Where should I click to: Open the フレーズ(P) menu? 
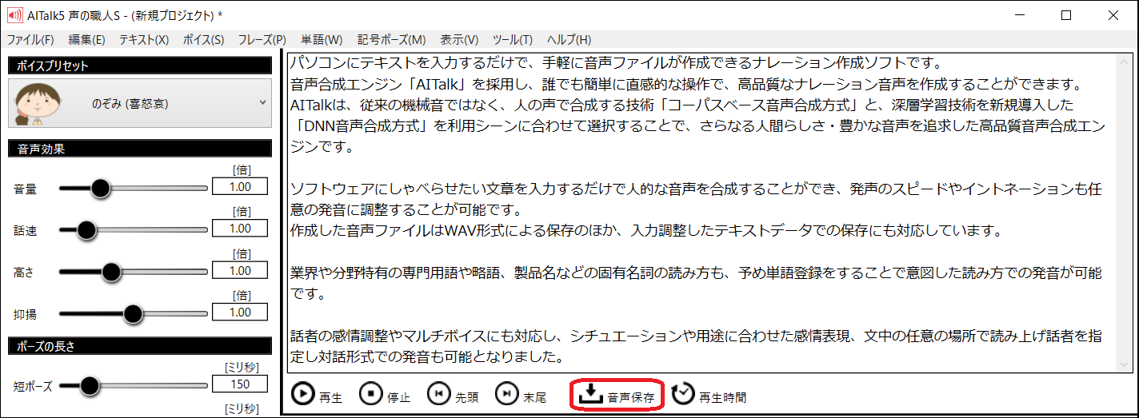[262, 39]
